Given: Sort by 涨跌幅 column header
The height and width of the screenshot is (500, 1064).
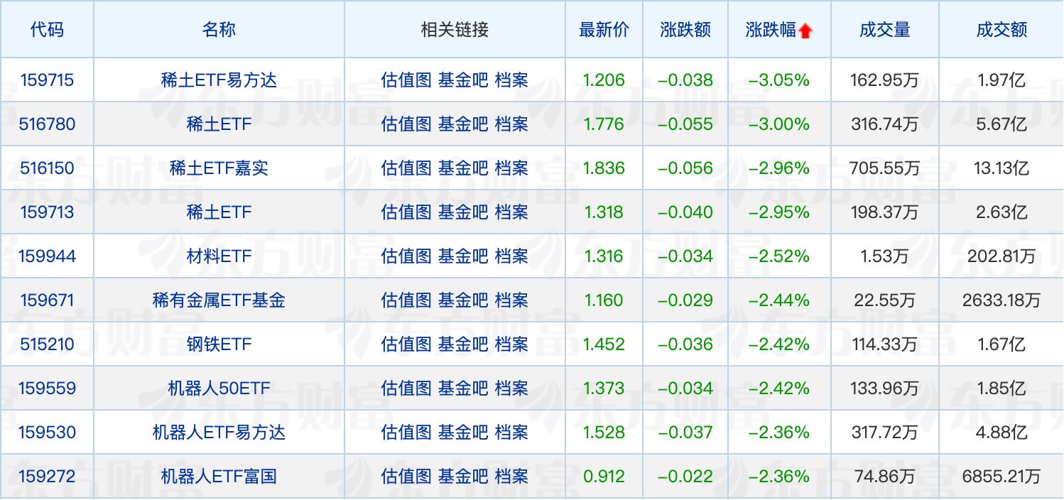Looking at the screenshot, I should pyautogui.click(x=771, y=30).
